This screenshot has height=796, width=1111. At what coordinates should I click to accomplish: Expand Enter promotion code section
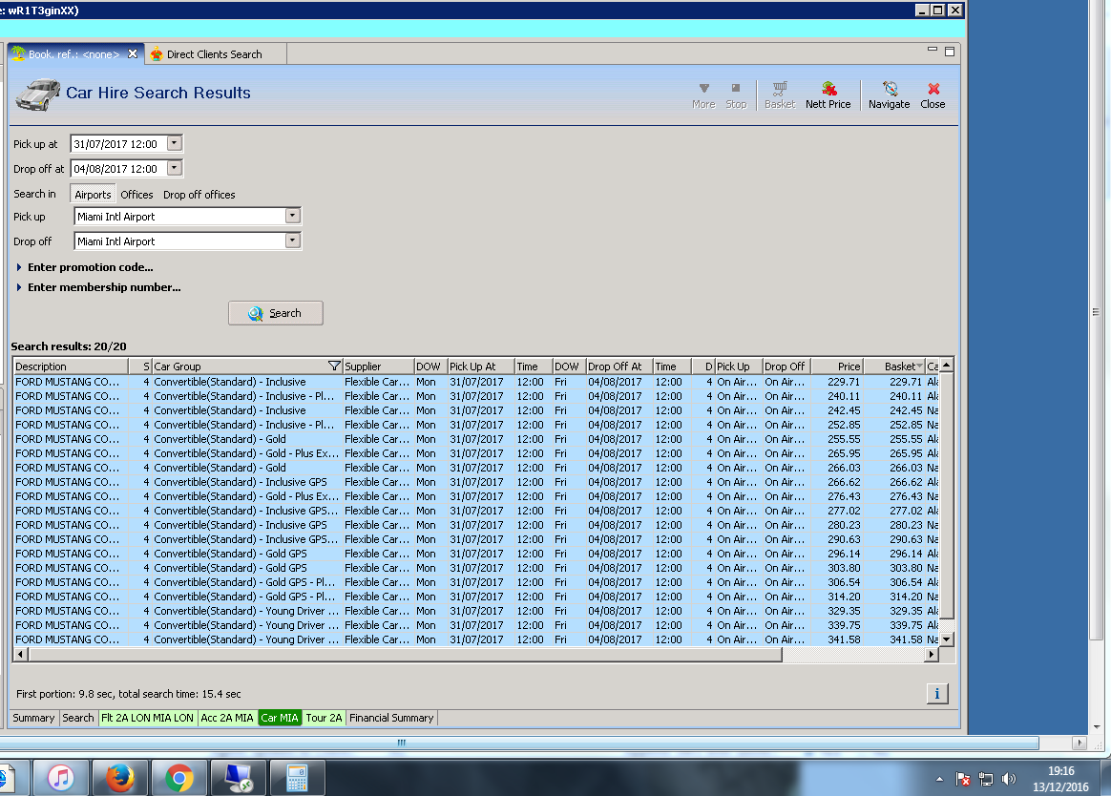click(x=19, y=267)
